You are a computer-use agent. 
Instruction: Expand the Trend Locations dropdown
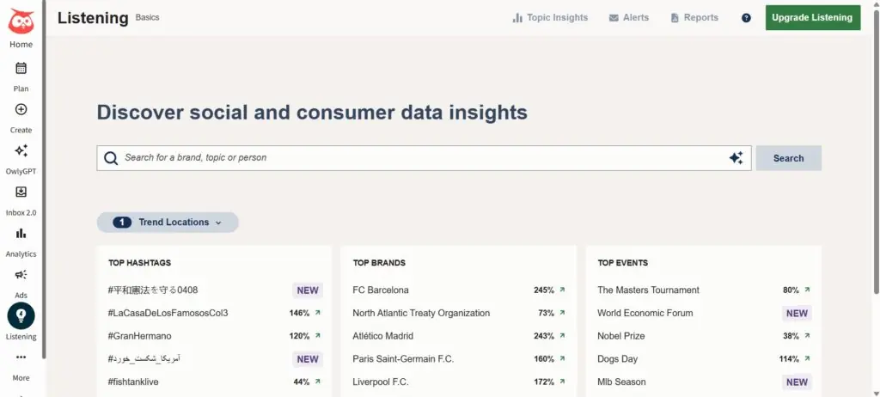tap(168, 223)
